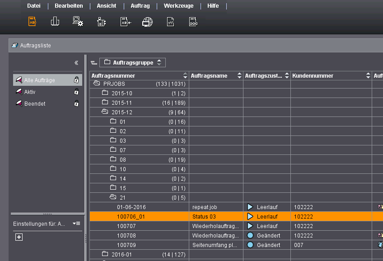Open the Hilfe menu

coord(213,6)
